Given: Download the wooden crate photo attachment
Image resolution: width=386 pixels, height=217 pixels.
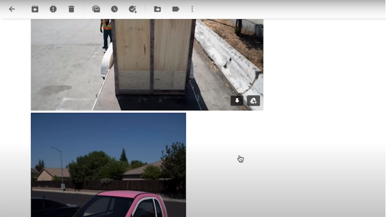Looking at the screenshot, I should [237, 101].
